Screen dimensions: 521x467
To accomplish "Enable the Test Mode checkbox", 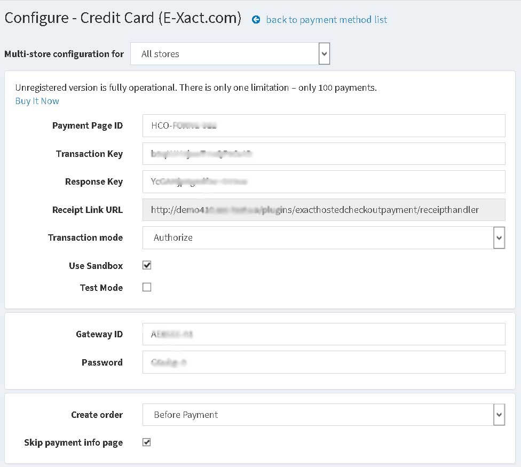I will pyautogui.click(x=147, y=287).
